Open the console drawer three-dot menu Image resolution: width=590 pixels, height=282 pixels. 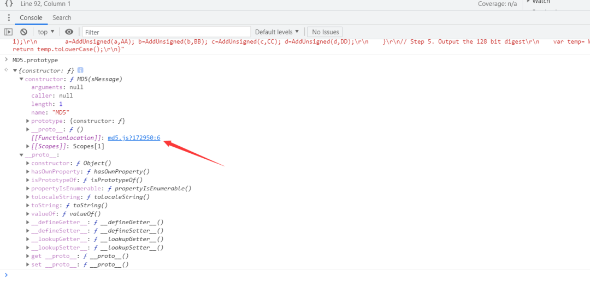(x=9, y=17)
